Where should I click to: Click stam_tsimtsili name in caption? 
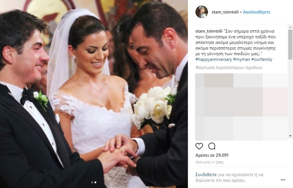click(209, 31)
